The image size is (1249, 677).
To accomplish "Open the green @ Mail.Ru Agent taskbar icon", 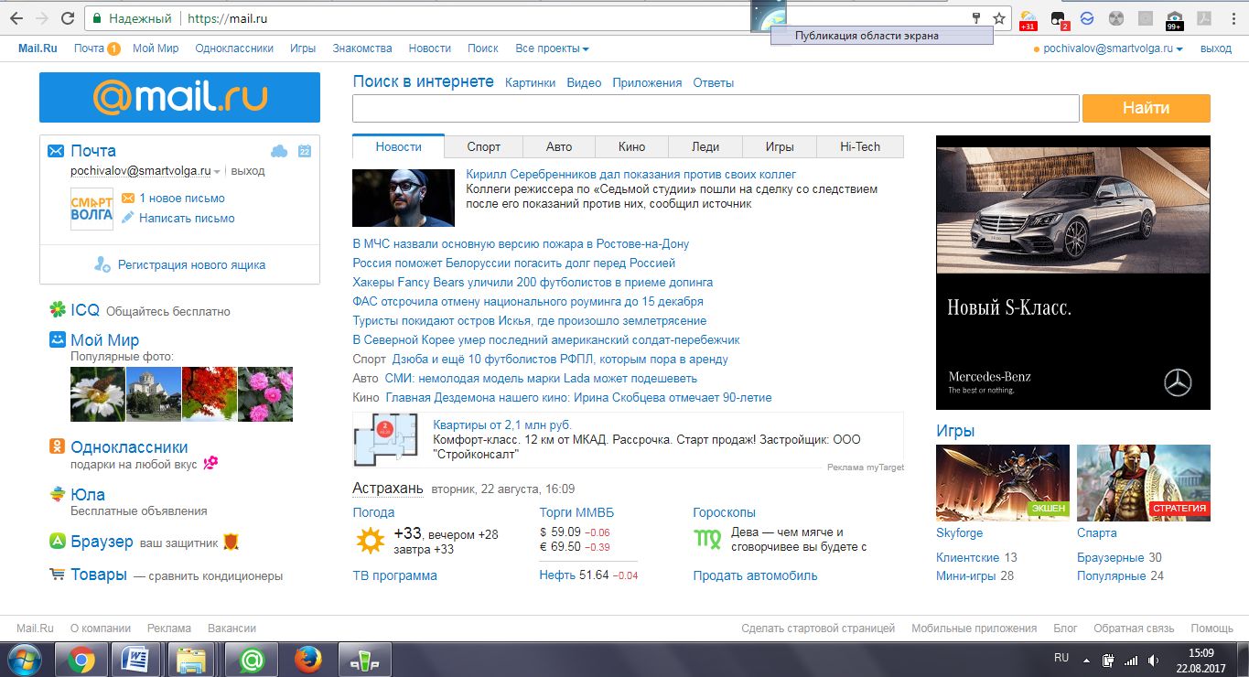I will [x=250, y=660].
